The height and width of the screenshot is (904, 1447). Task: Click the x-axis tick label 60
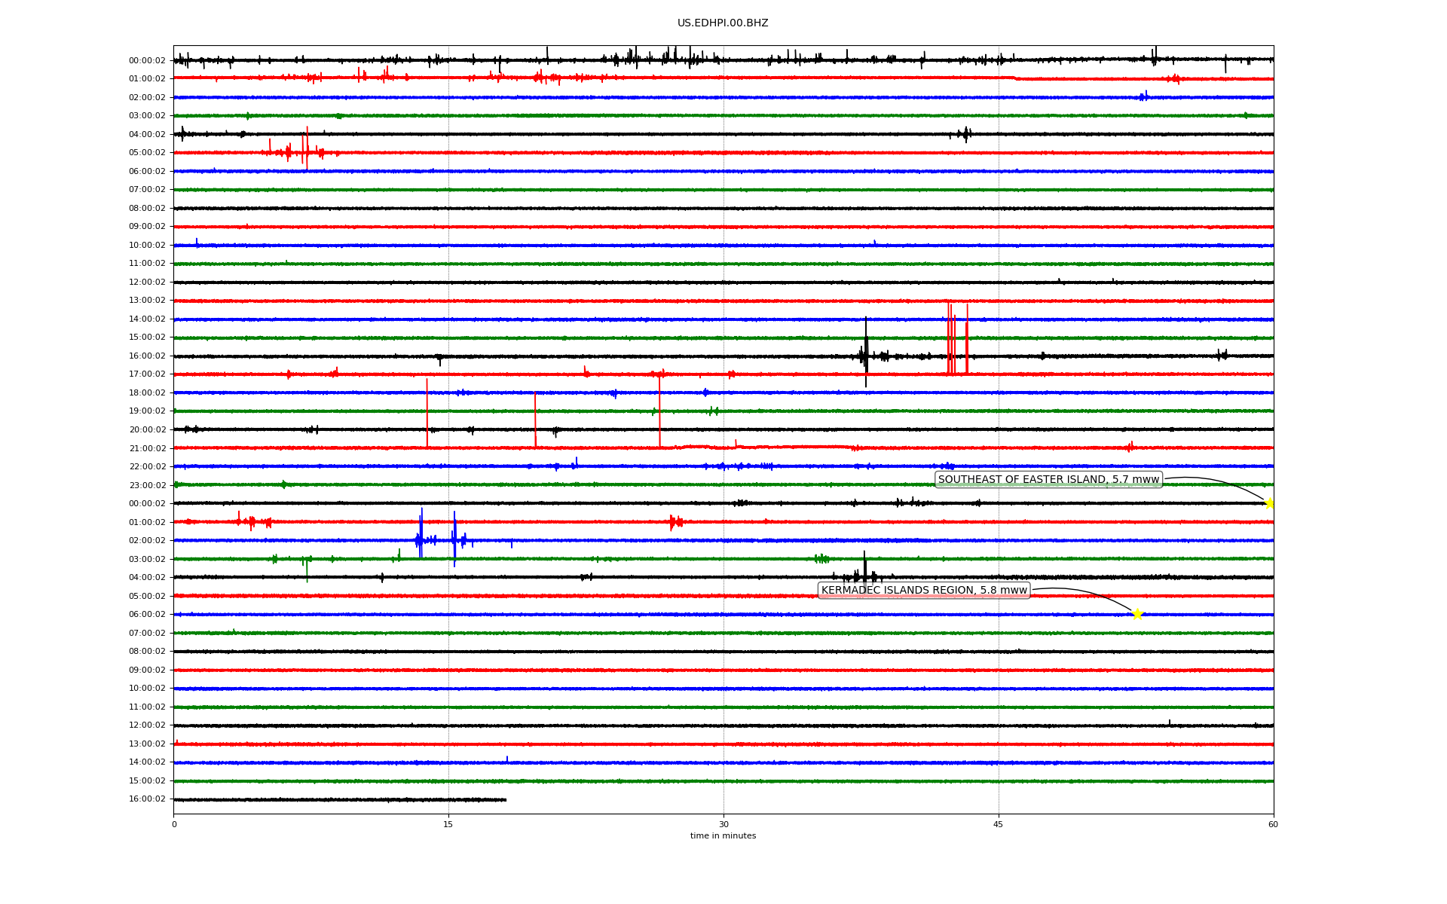point(1272,824)
